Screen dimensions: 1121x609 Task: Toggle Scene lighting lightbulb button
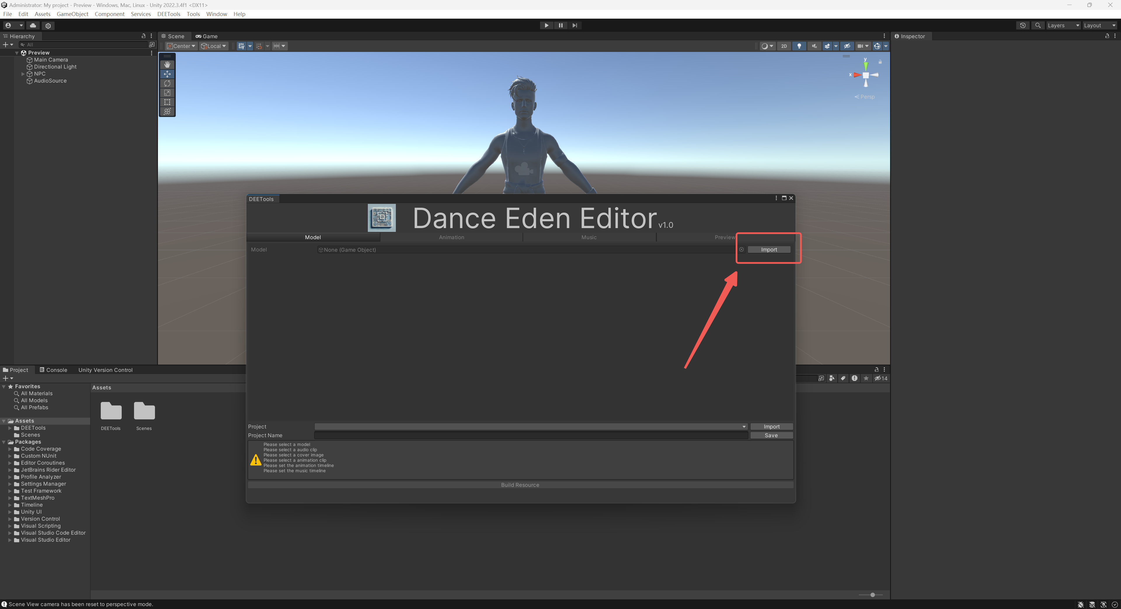coord(799,46)
